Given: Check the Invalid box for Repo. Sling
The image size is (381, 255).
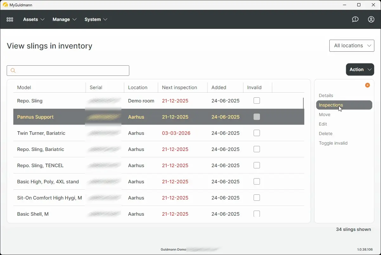Looking at the screenshot, I should click(257, 101).
